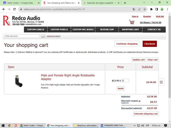Open the translate page icon in address bar
Screen dimensions: 171x128
pos(134,9)
